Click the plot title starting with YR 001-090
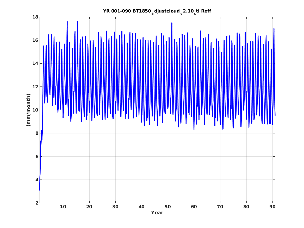Screen dimensions: 304x228 157,11
